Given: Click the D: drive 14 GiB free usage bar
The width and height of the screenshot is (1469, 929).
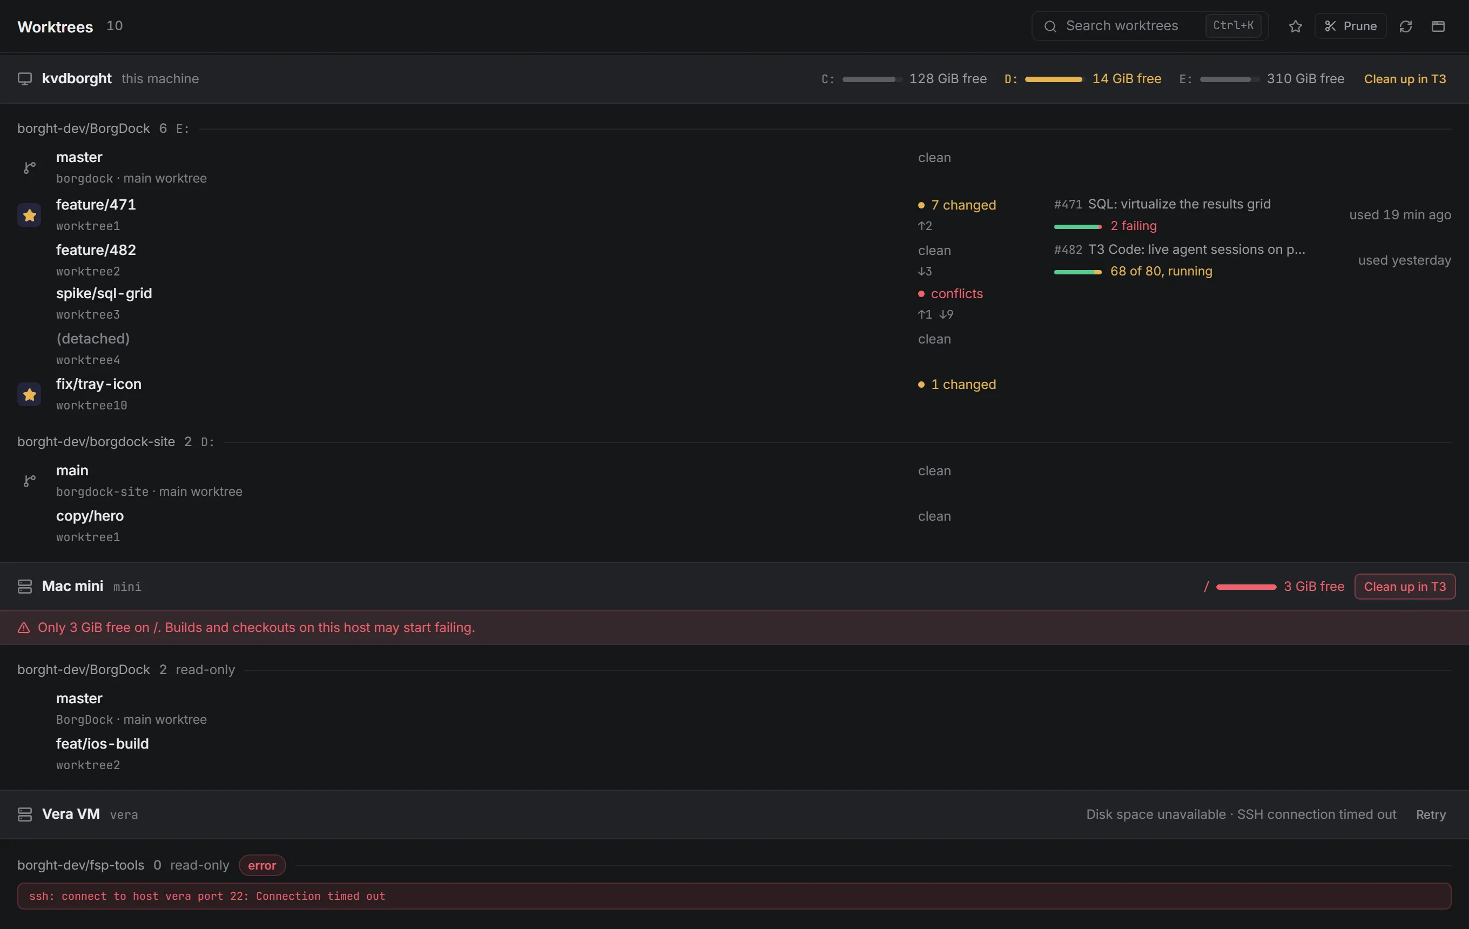Looking at the screenshot, I should 1053,79.
